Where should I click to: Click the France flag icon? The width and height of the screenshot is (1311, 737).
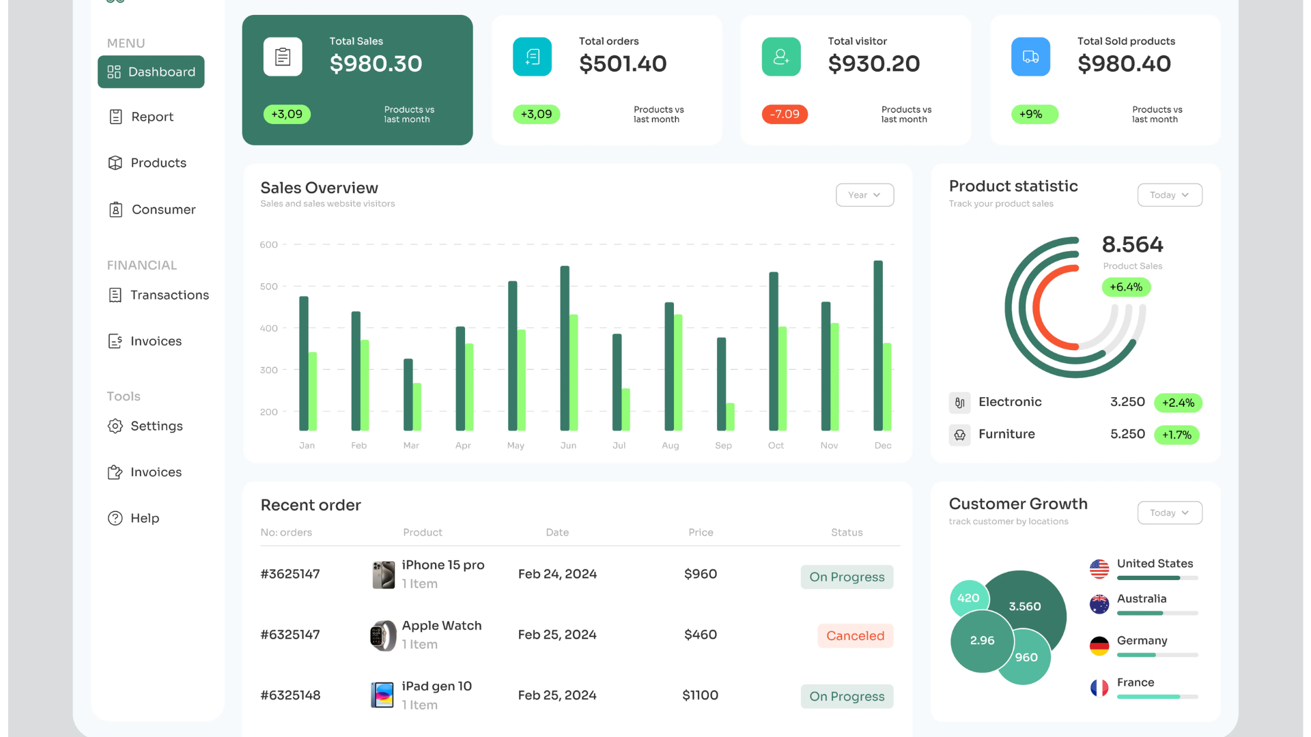tap(1099, 687)
